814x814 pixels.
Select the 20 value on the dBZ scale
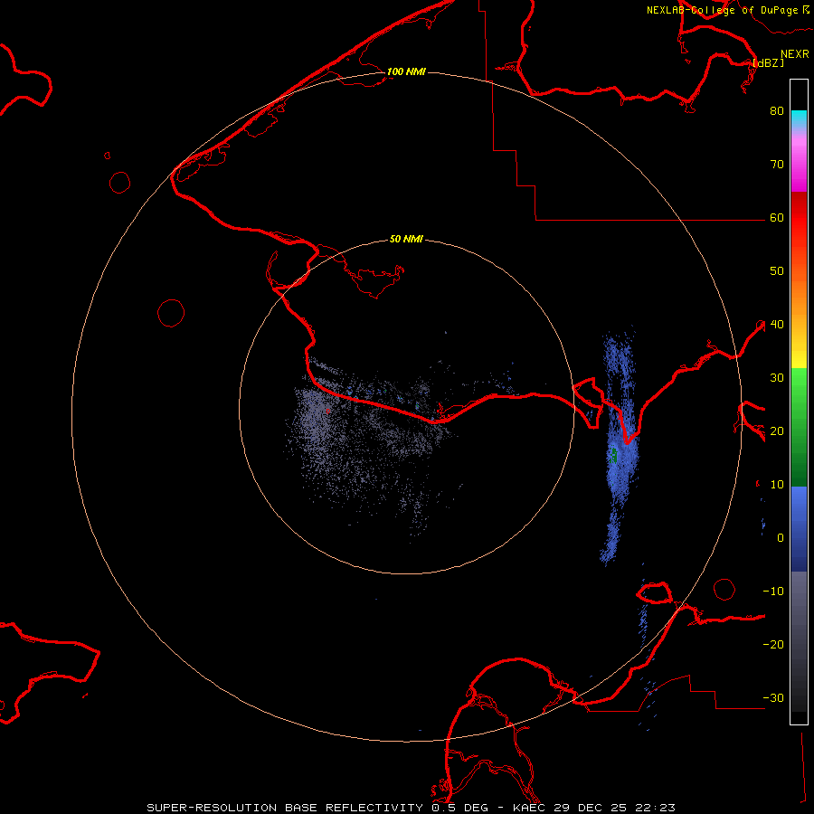(777, 431)
